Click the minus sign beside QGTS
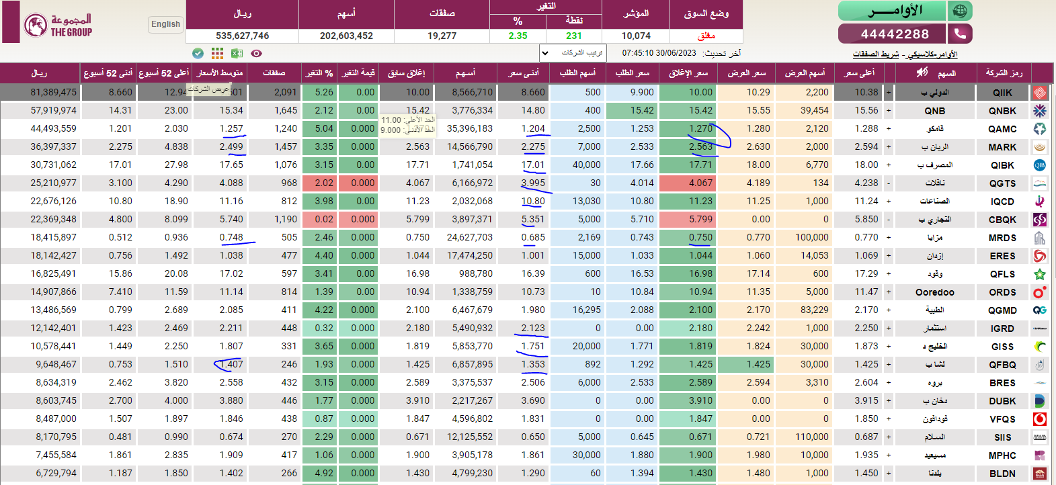 (x=889, y=183)
